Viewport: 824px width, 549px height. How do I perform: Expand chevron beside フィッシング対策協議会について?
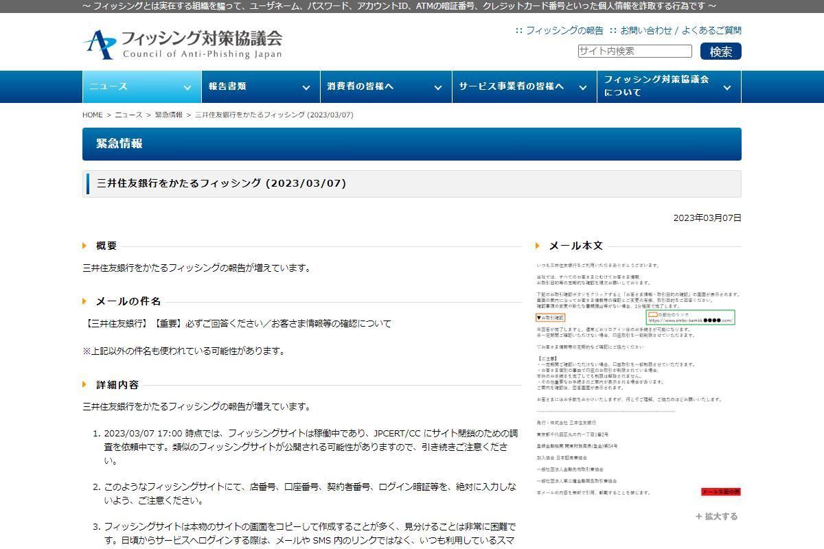click(727, 87)
